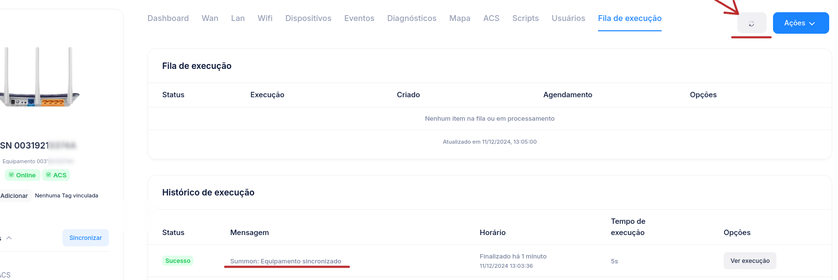Image resolution: width=838 pixels, height=280 pixels.
Task: Open the Ações dropdown menu
Action: (x=800, y=23)
